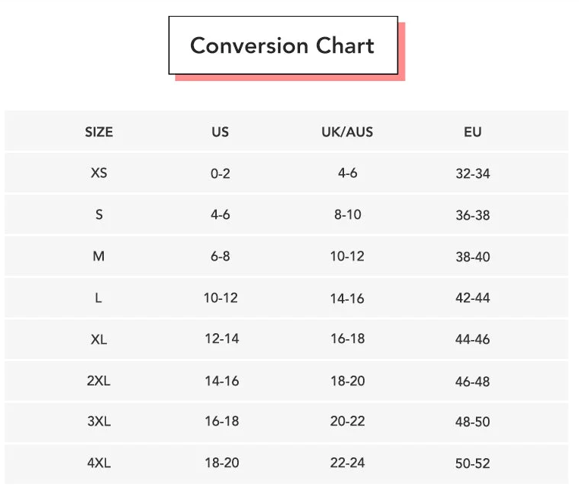Image resolution: width=579 pixels, height=493 pixels.
Task: Click the EU column header
Action: pyautogui.click(x=473, y=132)
